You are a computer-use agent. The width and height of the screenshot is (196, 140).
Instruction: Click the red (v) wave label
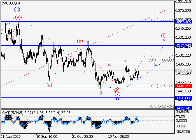point(18,17)
